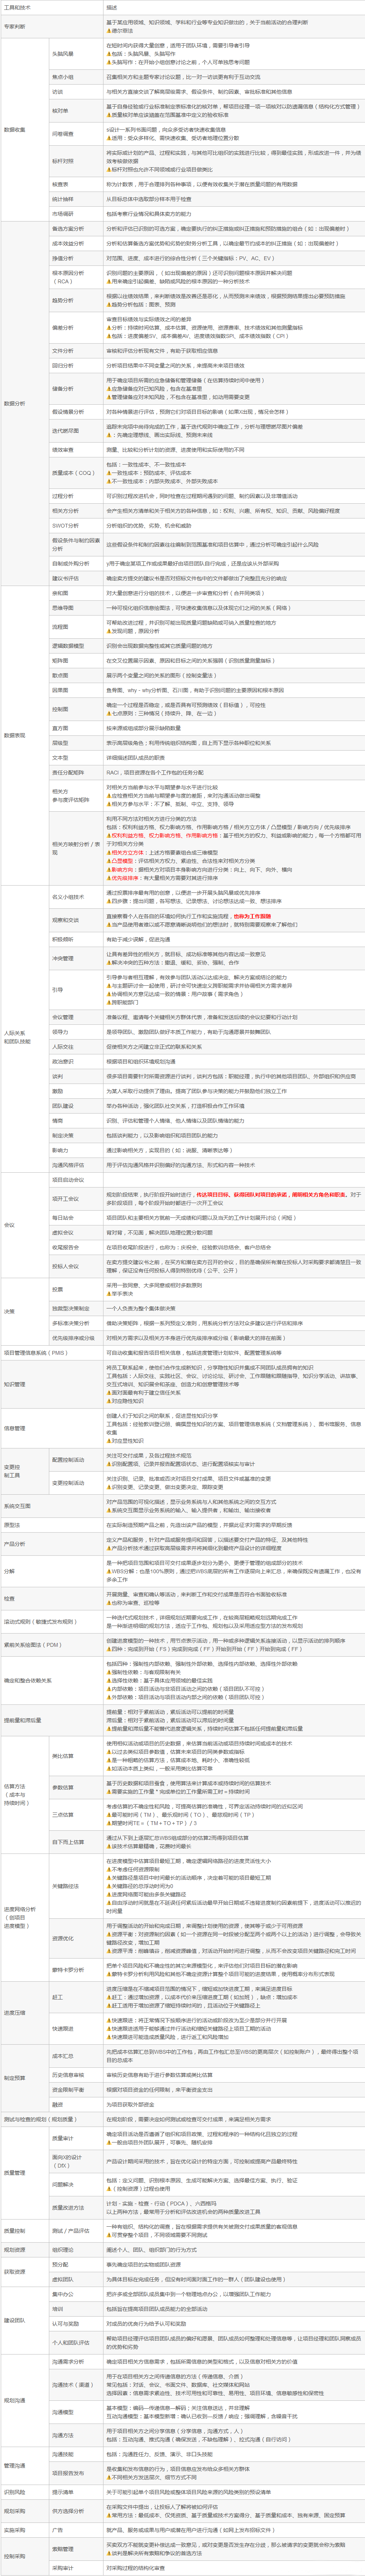Select the 专家判断 row label
The height and width of the screenshot is (2576, 365).
coord(52,26)
